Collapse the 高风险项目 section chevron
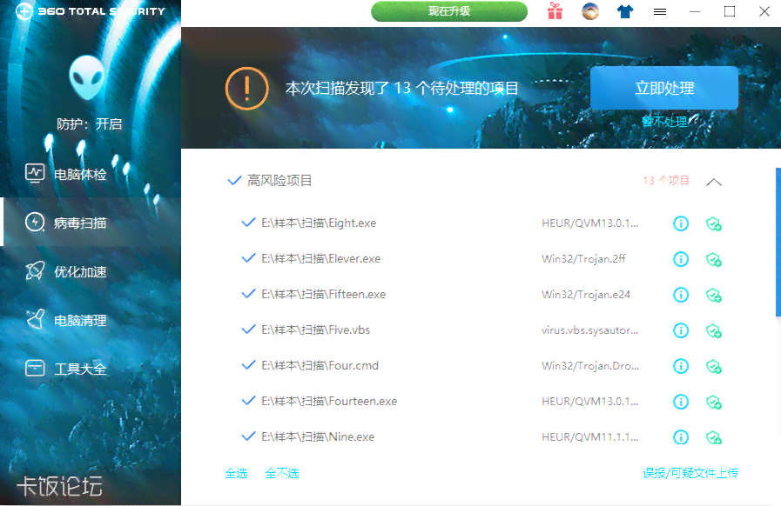 pyautogui.click(x=714, y=182)
